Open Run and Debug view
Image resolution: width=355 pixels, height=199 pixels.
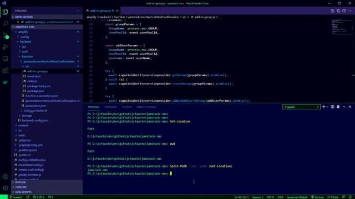coord(5,47)
